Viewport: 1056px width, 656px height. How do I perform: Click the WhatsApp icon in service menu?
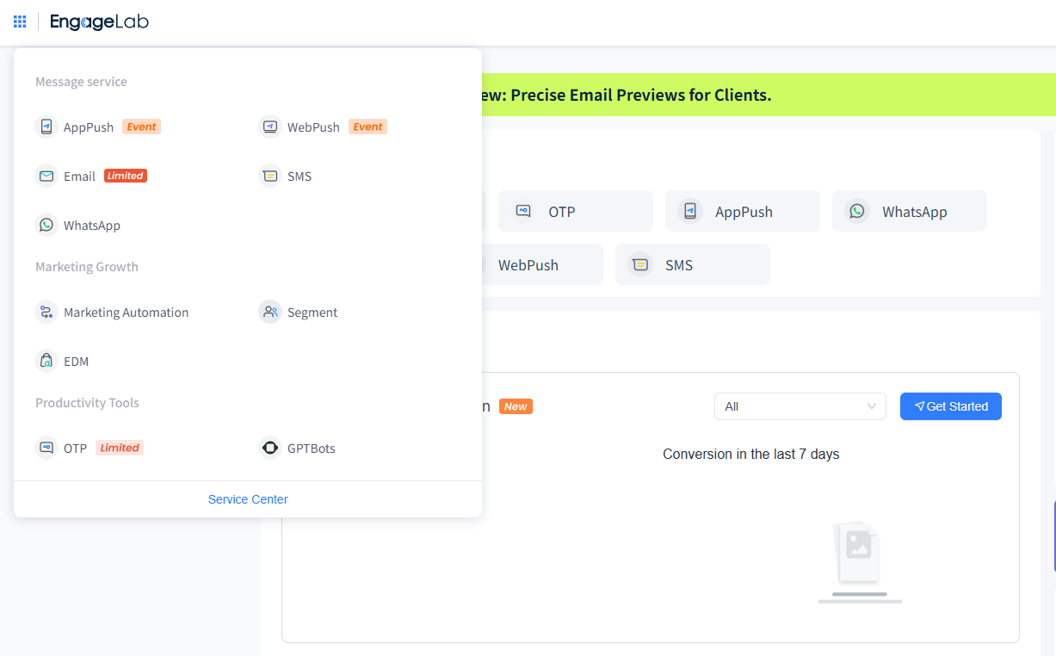click(46, 225)
